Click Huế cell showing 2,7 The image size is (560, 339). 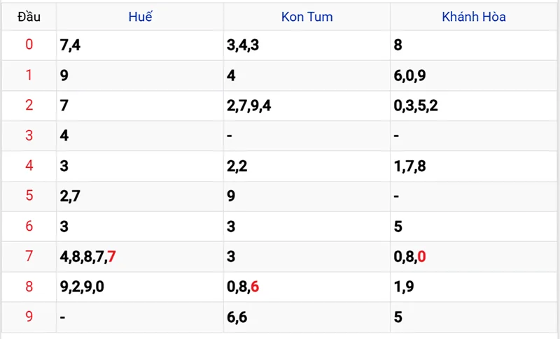pyautogui.click(x=139, y=196)
